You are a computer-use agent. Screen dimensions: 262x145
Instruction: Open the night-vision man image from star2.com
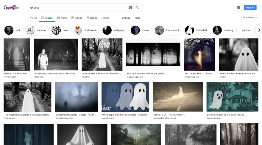(56, 54)
